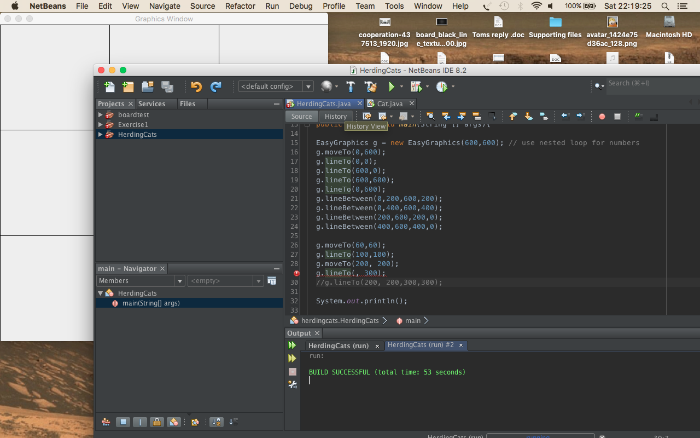This screenshot has width=700, height=438.
Task: Click Find Selection magnifier in editor toolbar
Action: (x=431, y=116)
